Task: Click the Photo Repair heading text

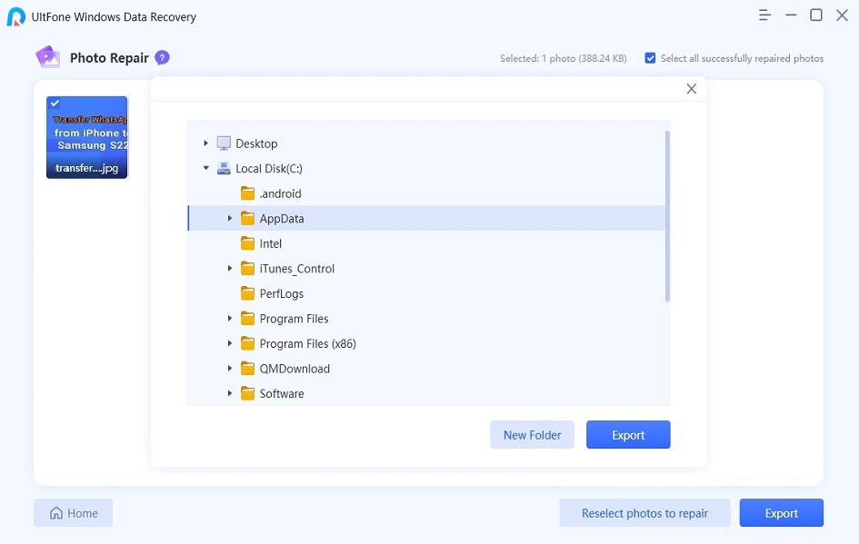Action: pyautogui.click(x=110, y=57)
